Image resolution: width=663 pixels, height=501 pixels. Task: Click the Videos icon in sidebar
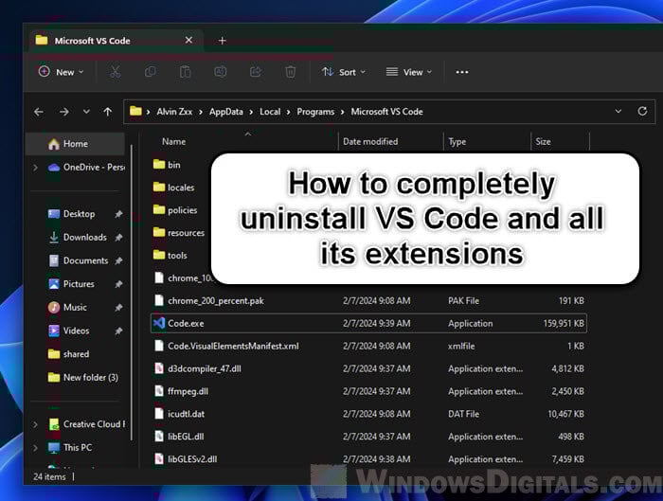pyautogui.click(x=54, y=331)
